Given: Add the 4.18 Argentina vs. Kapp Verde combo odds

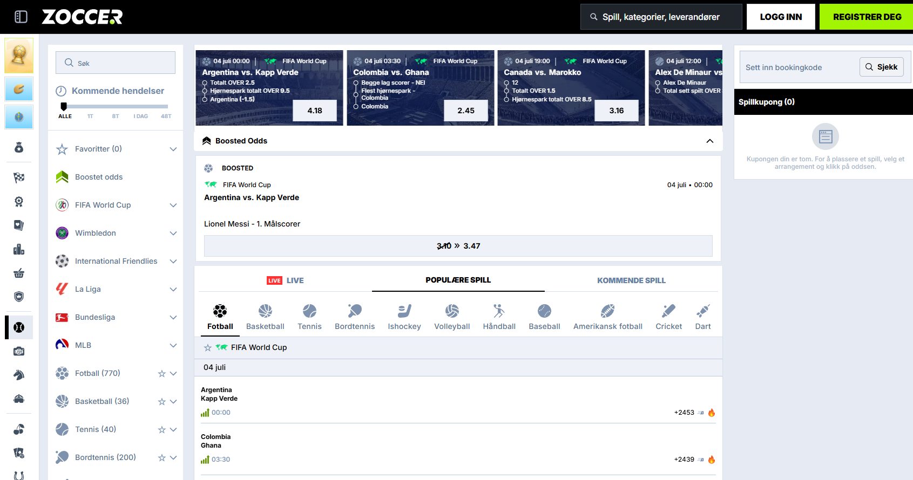Looking at the screenshot, I should [x=315, y=111].
